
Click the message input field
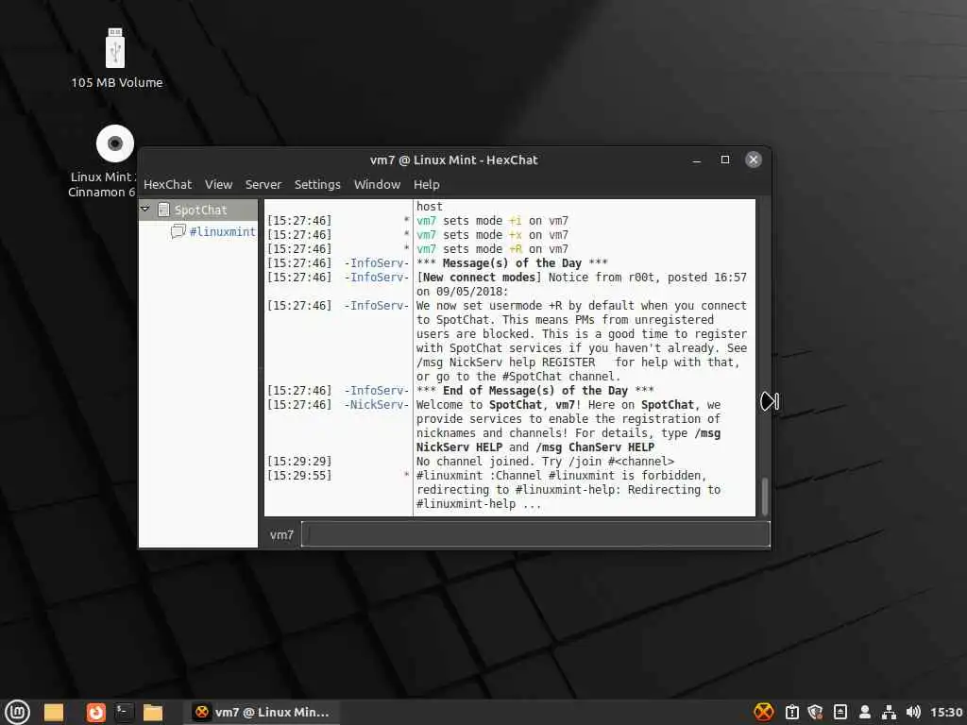click(x=535, y=534)
